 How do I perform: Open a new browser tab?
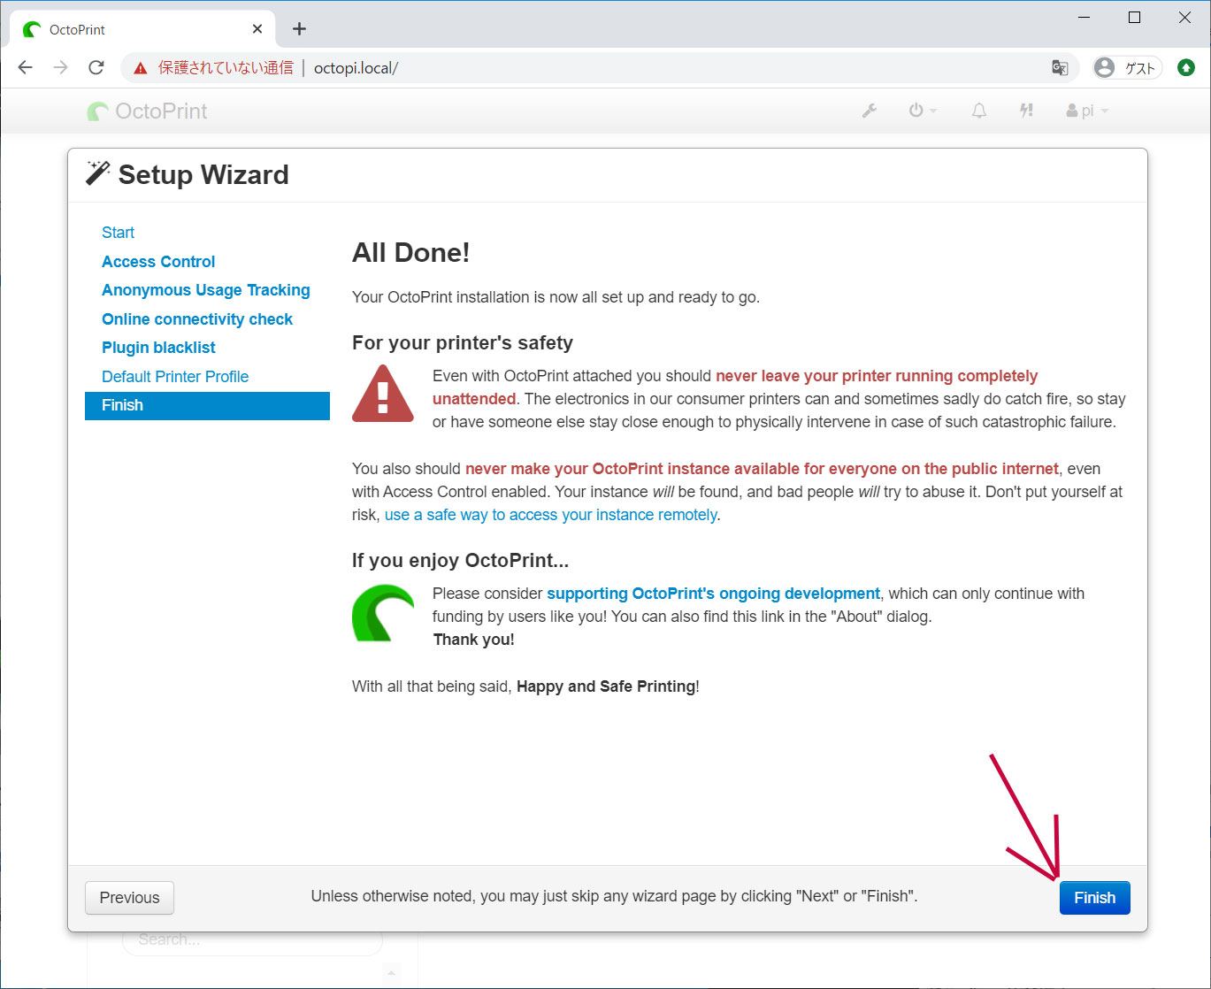point(299,29)
